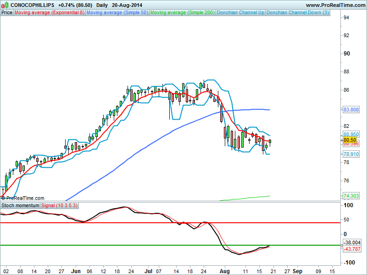The width and height of the screenshot is (367, 275).
Task: Select the Donchian Channel Up label
Action: 240,13
